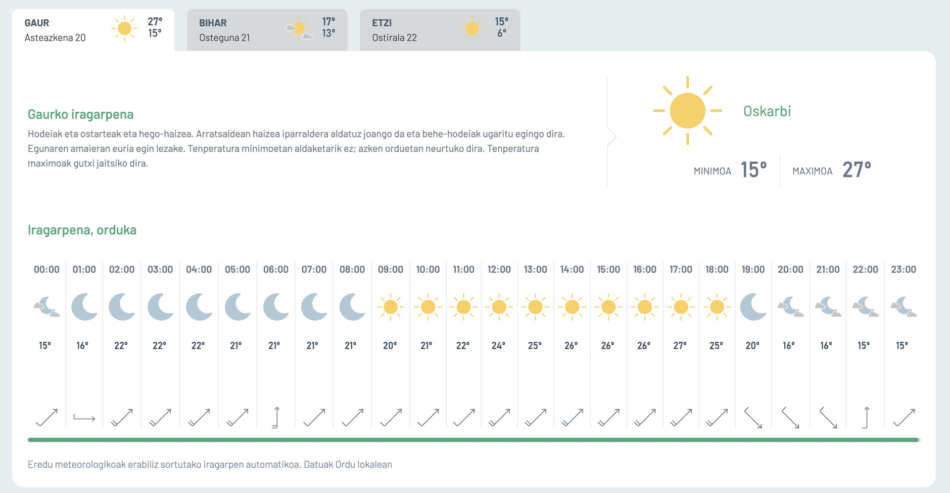Click the 03:00 hour label
The image size is (950, 493).
click(160, 269)
